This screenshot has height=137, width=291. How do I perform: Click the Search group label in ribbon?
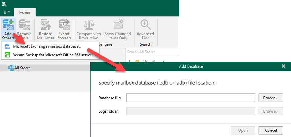point(146,44)
